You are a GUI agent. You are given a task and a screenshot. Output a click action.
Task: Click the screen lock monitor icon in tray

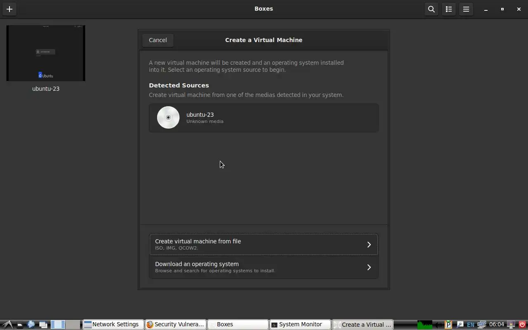511,325
